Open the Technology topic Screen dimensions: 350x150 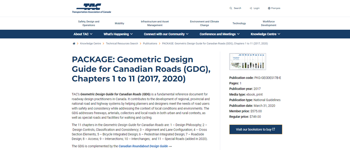point(239,23)
